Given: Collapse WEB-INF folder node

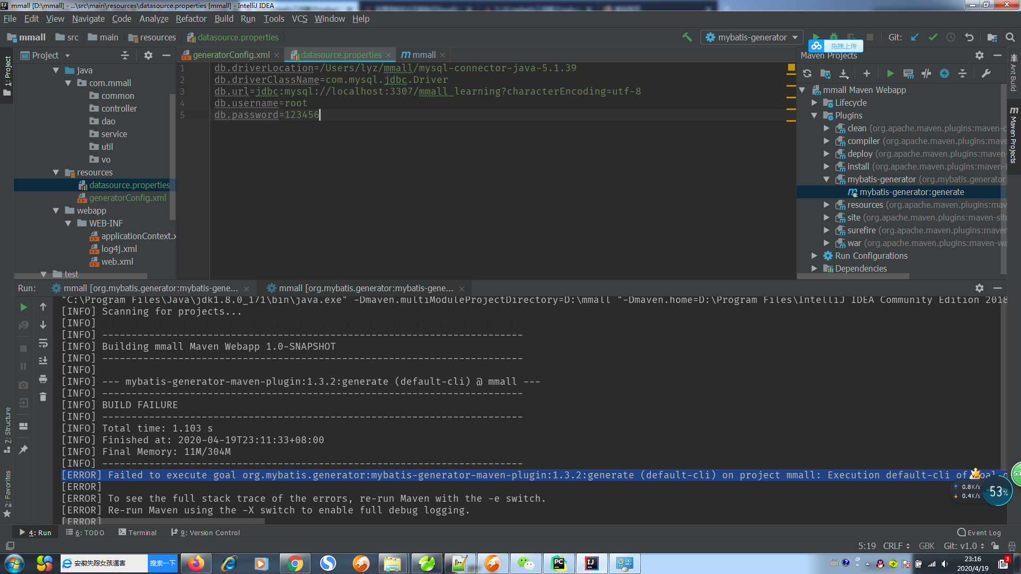Looking at the screenshot, I should tap(68, 224).
